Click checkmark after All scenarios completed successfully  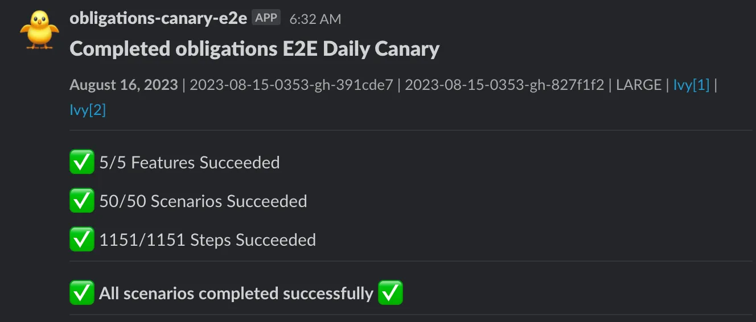pyautogui.click(x=391, y=294)
